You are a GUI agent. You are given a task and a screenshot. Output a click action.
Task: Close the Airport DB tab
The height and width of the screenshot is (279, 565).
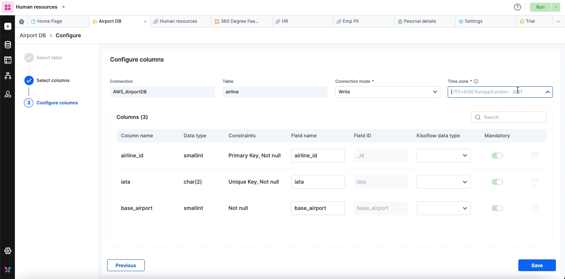coord(145,22)
